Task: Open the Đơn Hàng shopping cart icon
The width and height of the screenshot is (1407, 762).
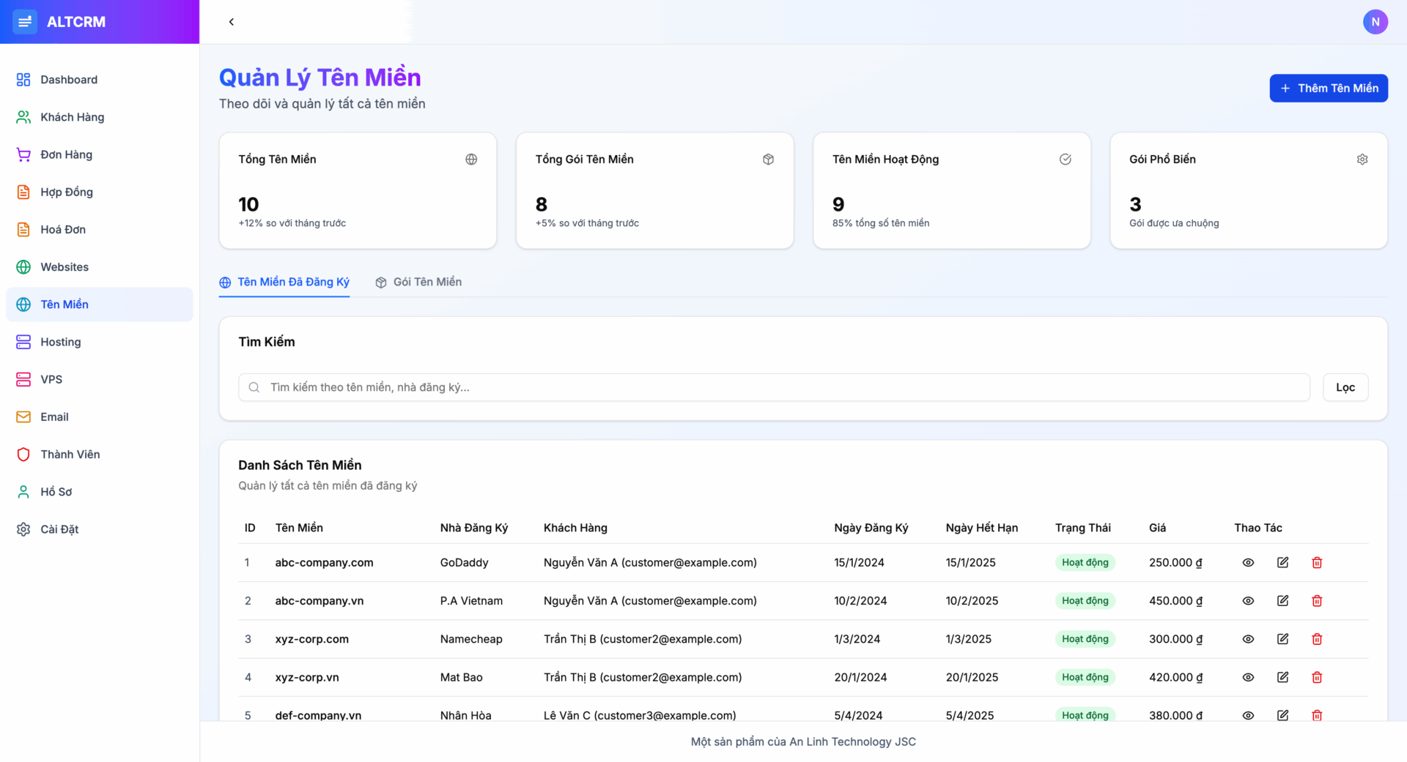Action: [23, 154]
